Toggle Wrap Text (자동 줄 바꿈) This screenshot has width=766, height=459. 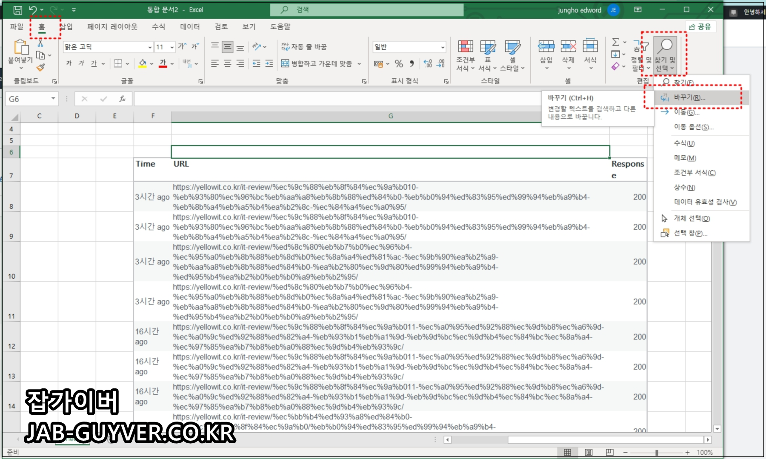tap(304, 46)
